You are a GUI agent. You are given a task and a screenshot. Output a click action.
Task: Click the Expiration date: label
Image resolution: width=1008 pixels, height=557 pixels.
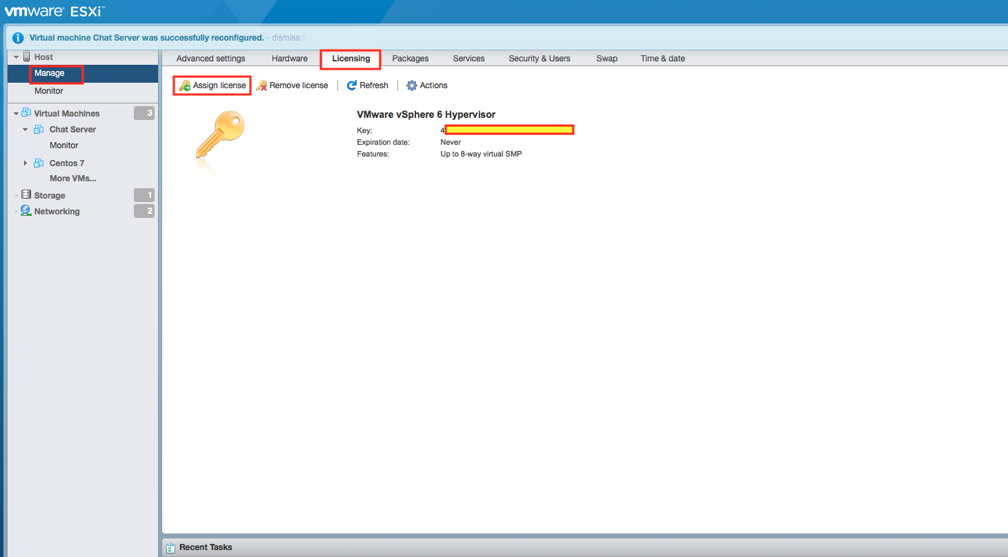(383, 142)
